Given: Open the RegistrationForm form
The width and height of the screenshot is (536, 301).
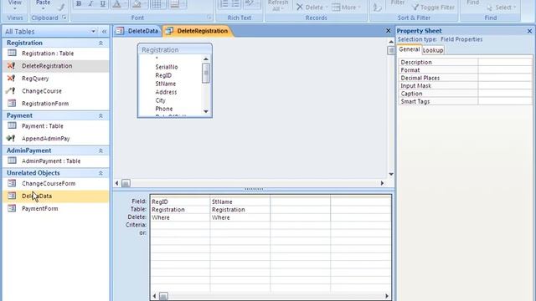Looking at the screenshot, I should click(x=45, y=104).
